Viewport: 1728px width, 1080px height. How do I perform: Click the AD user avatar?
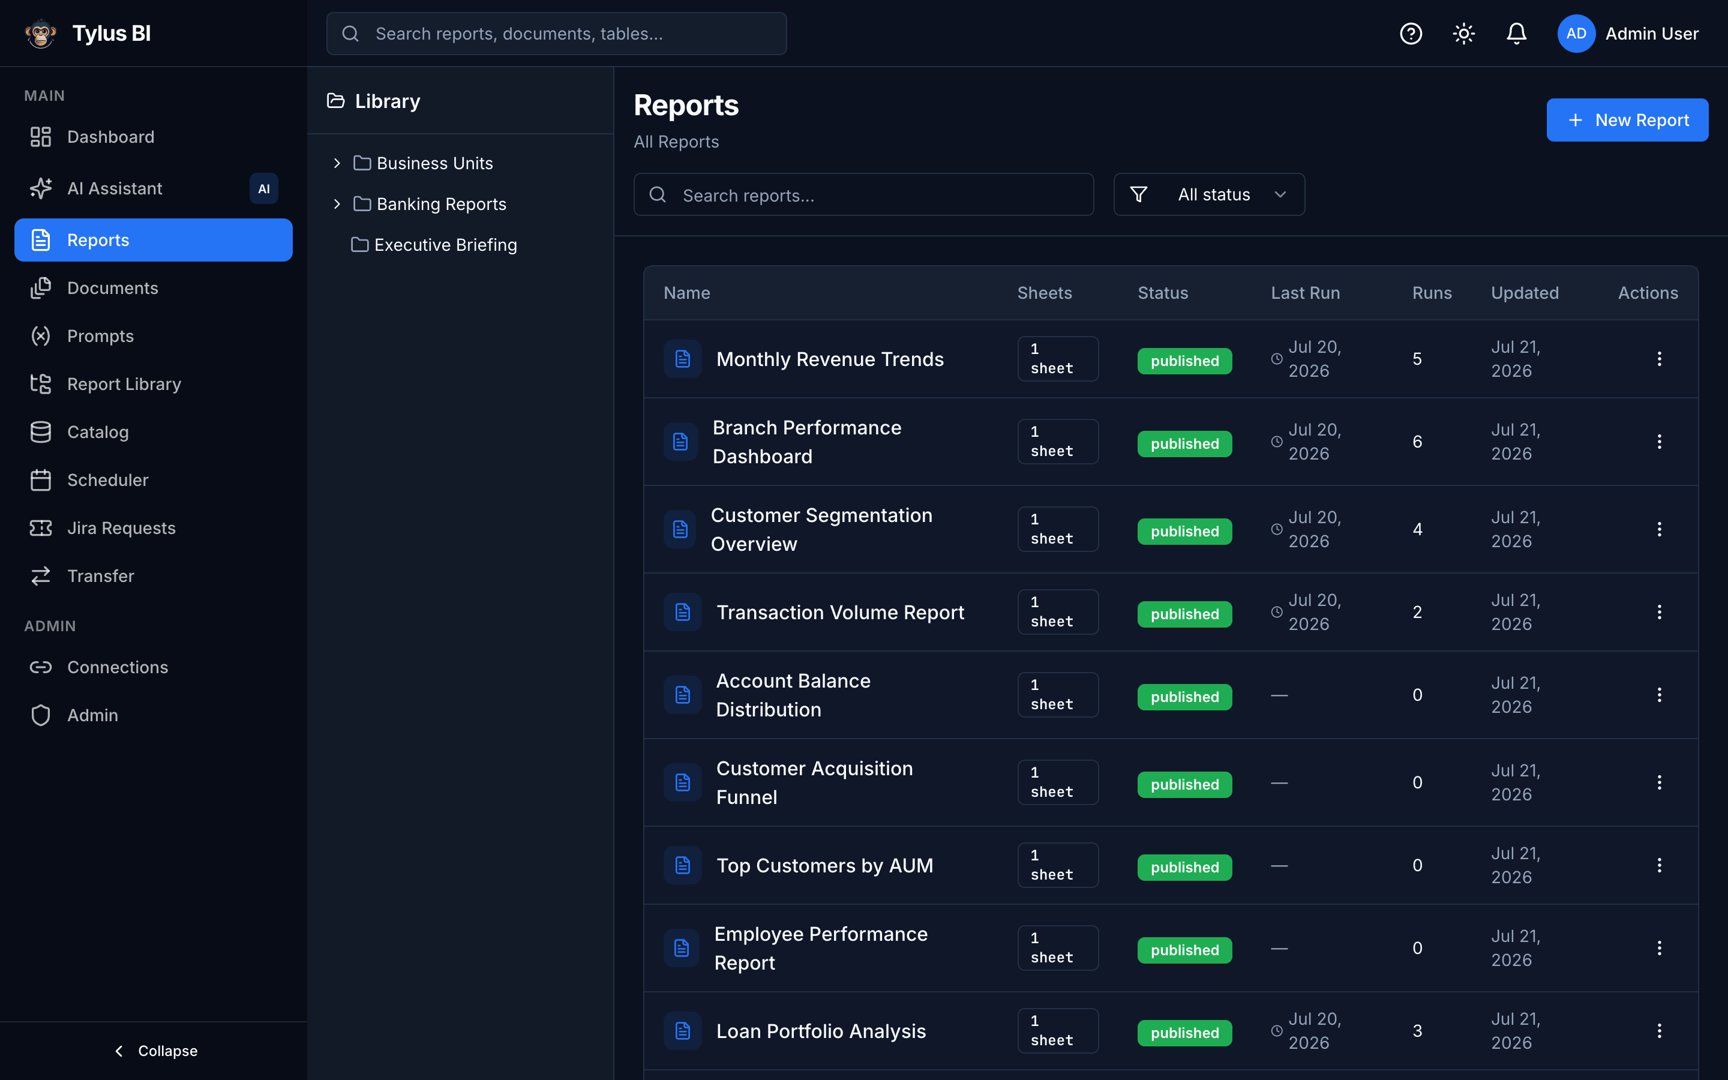(x=1576, y=34)
